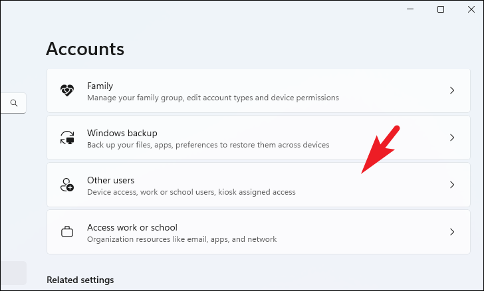Expand the Family row chevron
This screenshot has height=291, width=484.
(x=452, y=90)
